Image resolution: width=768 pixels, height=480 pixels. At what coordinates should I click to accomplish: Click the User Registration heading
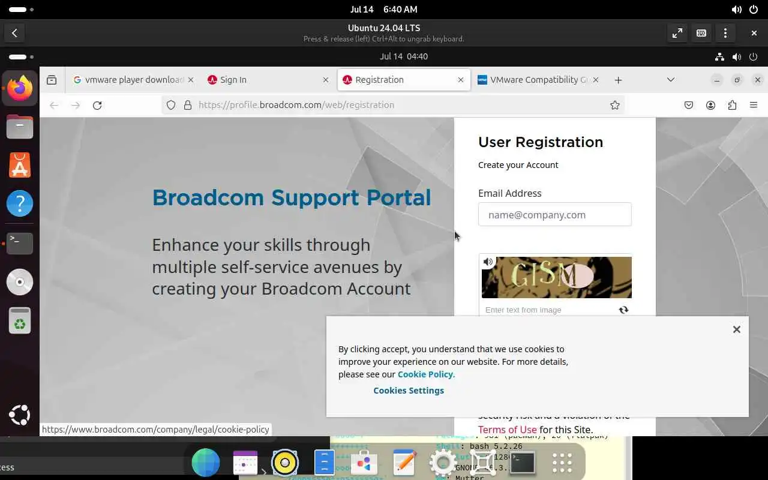coord(541,142)
